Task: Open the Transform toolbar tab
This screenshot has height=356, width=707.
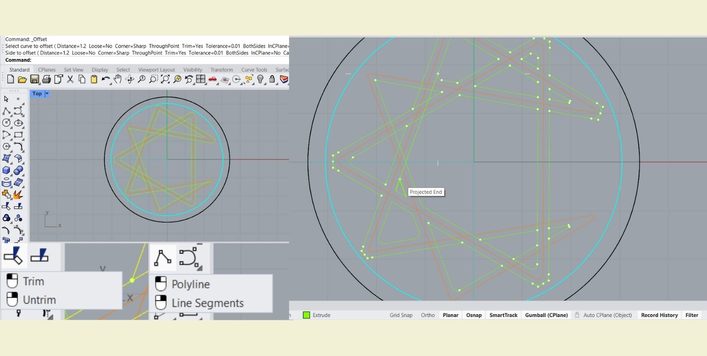Action: click(222, 70)
